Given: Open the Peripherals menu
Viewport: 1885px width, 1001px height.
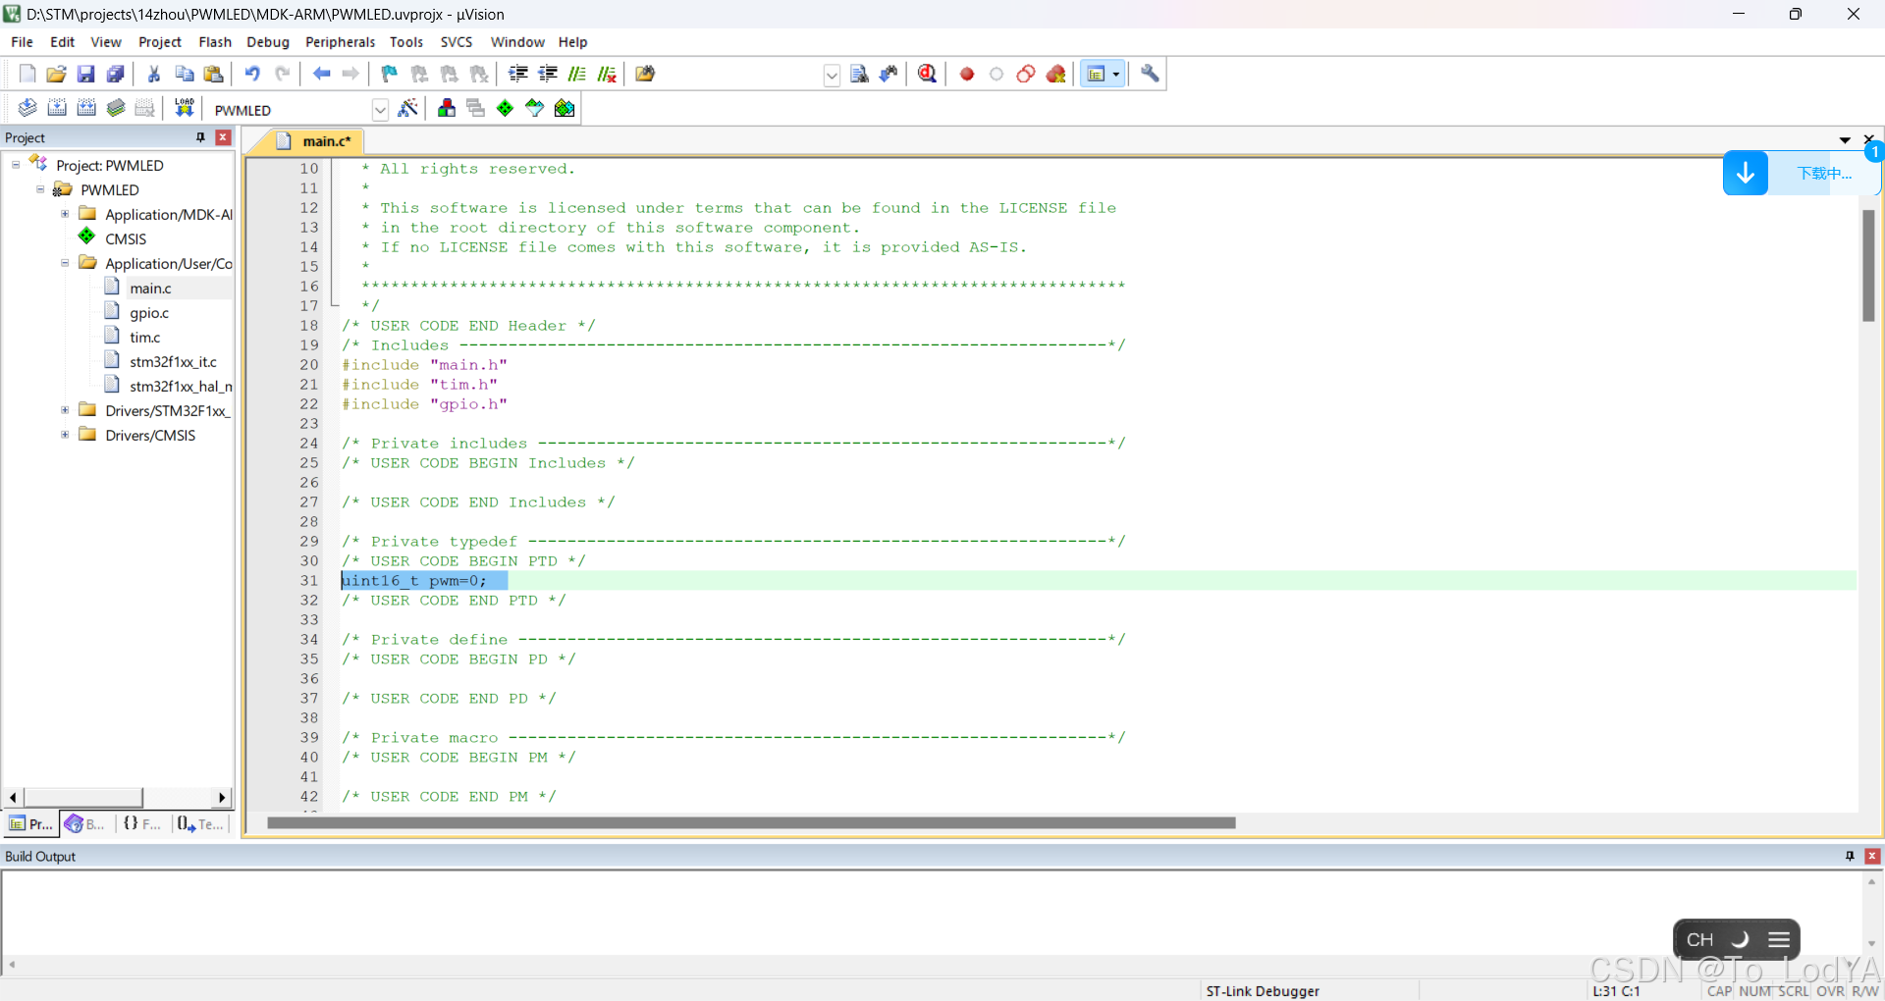Looking at the screenshot, I should click(x=340, y=42).
